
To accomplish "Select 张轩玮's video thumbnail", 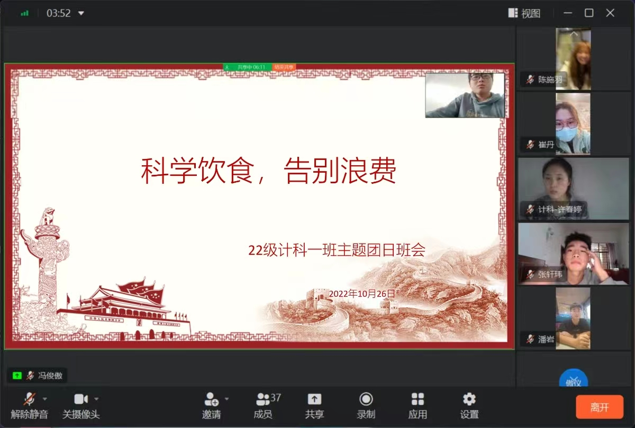I will (x=573, y=253).
